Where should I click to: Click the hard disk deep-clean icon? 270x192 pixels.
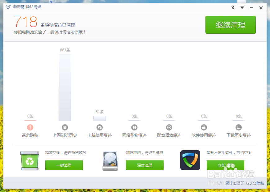[110, 160]
